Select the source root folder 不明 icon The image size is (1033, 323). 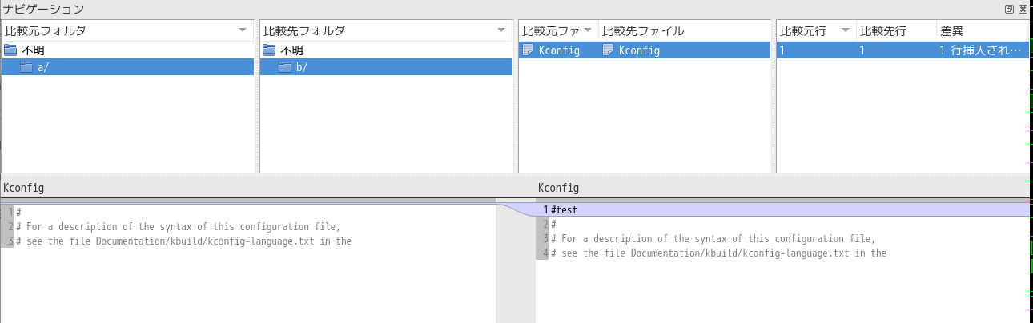[x=10, y=50]
